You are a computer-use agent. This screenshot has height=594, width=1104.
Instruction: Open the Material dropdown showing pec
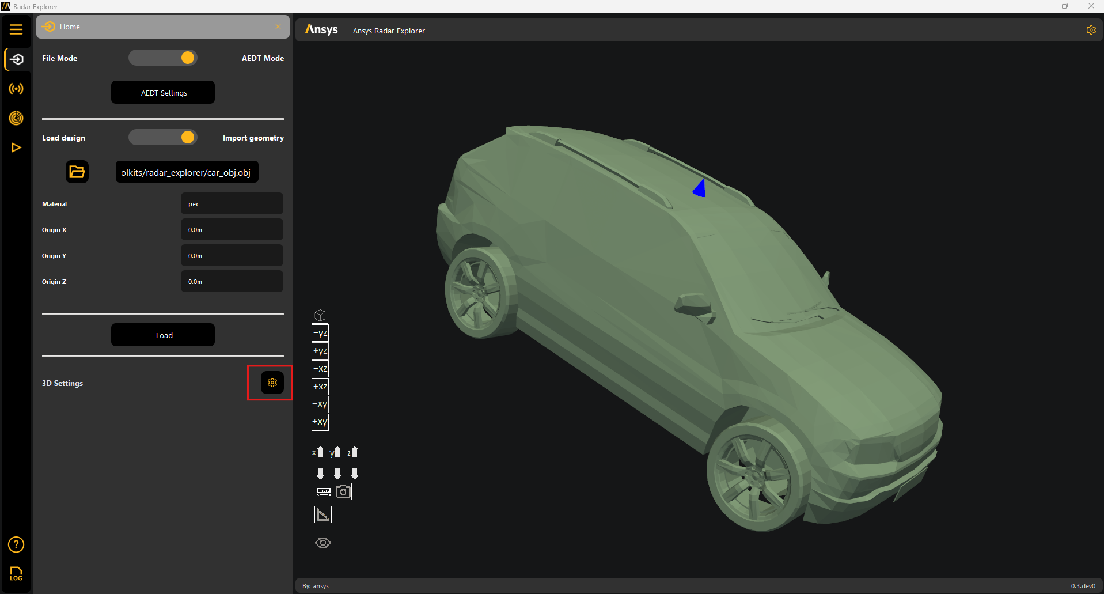(x=232, y=204)
